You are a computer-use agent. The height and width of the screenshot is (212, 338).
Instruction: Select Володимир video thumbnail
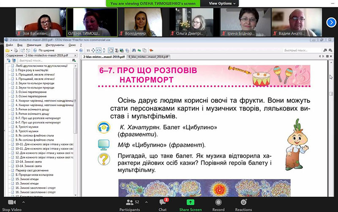pyautogui.click(x=143, y=22)
